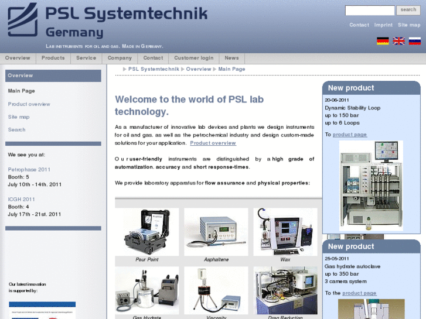Image resolution: width=426 pixels, height=319 pixels.
Task: Click PSL Systemtechnik in the breadcrumb
Action: coord(154,69)
